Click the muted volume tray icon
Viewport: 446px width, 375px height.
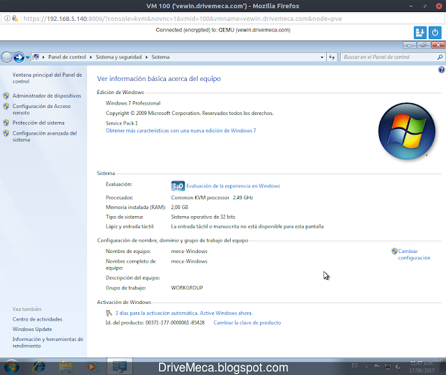(398, 367)
